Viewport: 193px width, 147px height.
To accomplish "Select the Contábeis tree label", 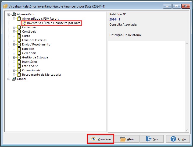I will (29, 31).
